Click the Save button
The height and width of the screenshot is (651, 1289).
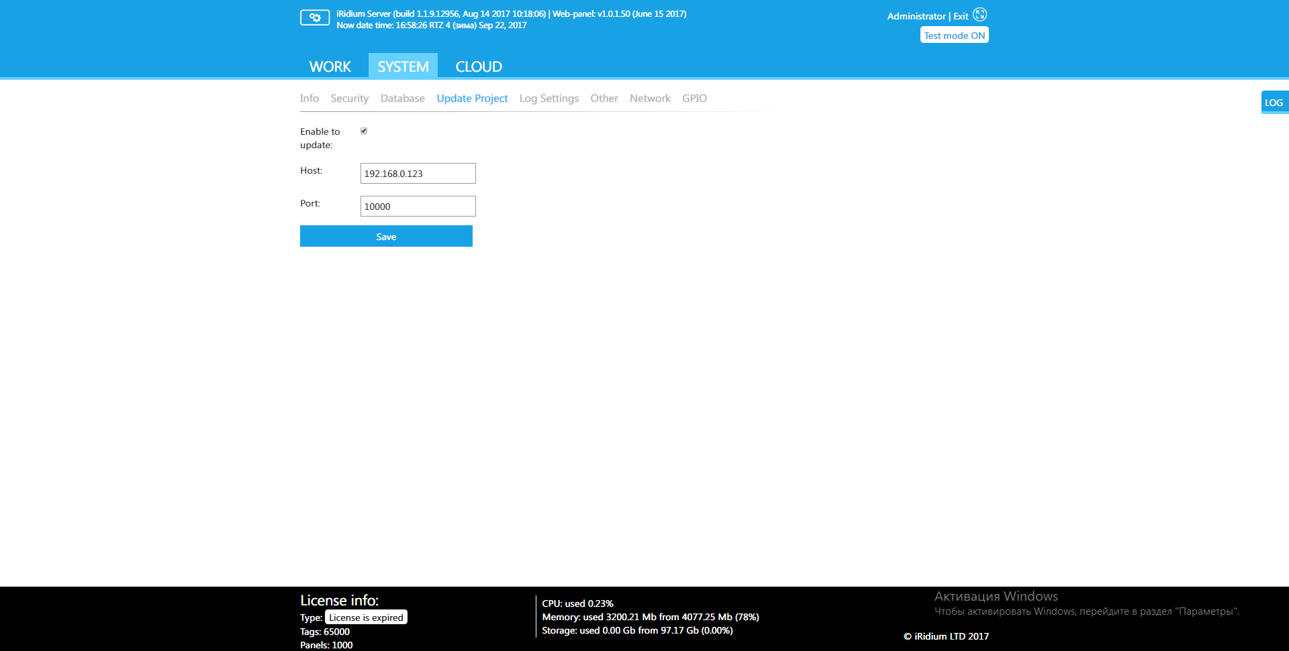(386, 236)
